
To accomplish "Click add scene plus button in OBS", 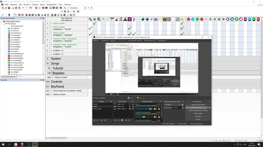I will tap(94, 120).
